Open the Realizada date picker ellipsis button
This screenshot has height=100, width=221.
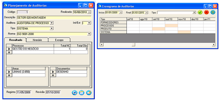click(x=89, y=12)
